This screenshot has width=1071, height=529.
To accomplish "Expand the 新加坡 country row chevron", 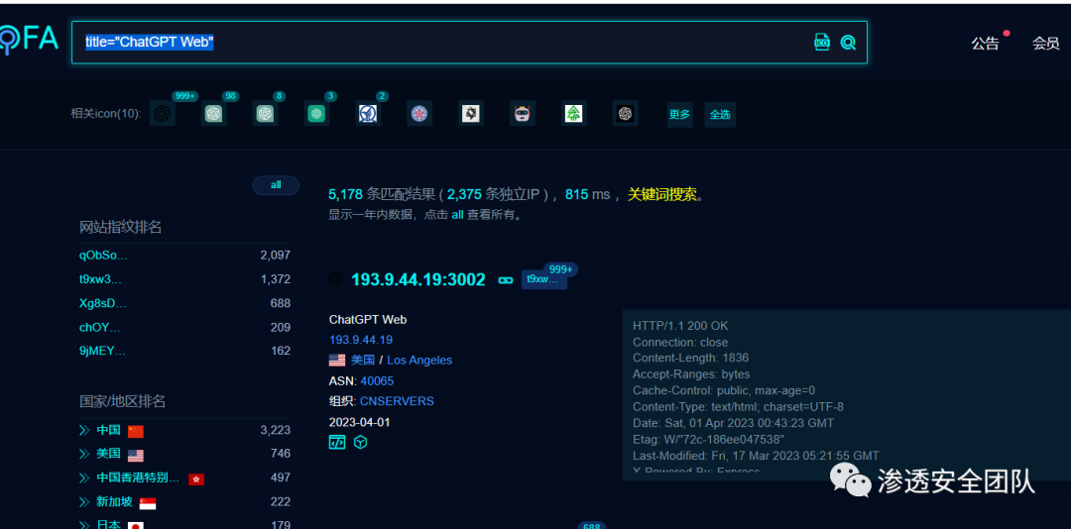I will [x=84, y=501].
